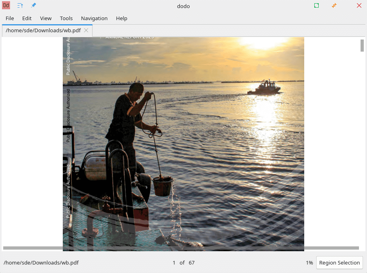This screenshot has width=367, height=273.
Task: Close the wb.pdf tab
Action: (x=86, y=30)
